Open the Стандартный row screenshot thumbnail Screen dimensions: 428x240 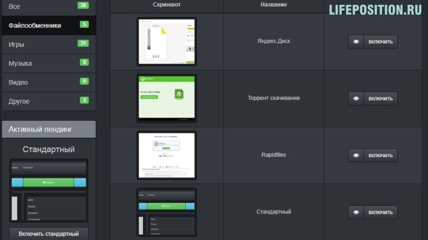(166, 212)
